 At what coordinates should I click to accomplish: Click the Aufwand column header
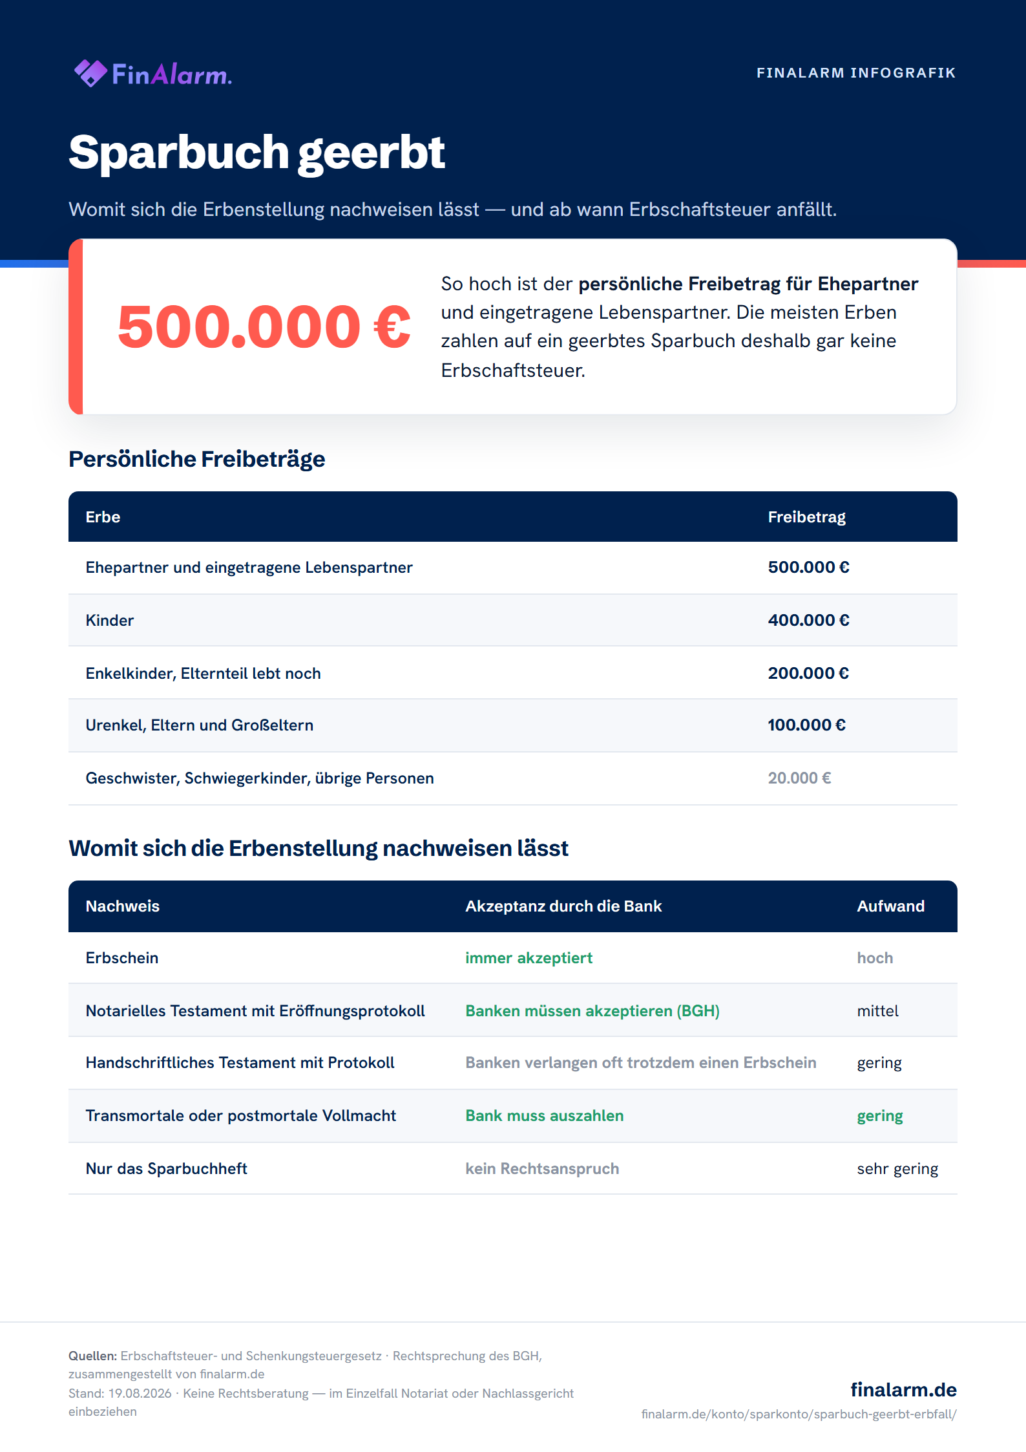890,906
